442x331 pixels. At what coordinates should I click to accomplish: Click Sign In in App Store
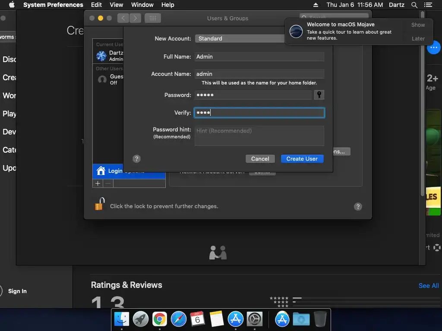pyautogui.click(x=17, y=291)
